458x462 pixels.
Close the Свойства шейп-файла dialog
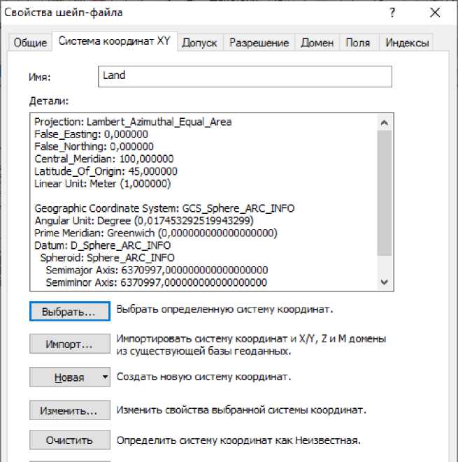click(x=435, y=13)
